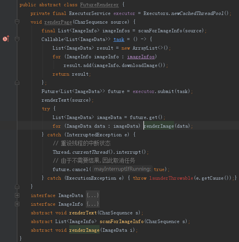Viewport: 239px width, 242px height.
Task: Click the renderPage end fold marker
Action: click(x=17, y=186)
